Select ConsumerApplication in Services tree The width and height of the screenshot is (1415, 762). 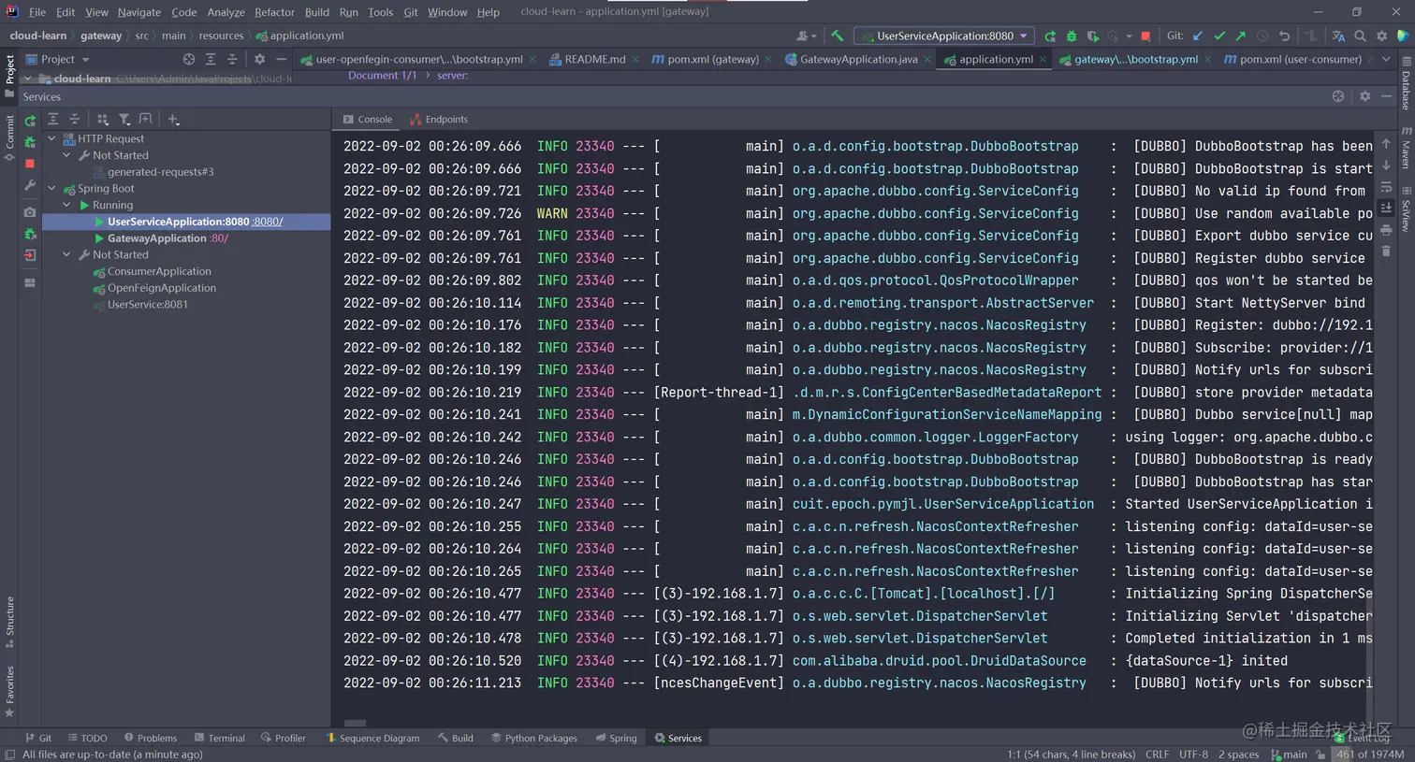[159, 271]
